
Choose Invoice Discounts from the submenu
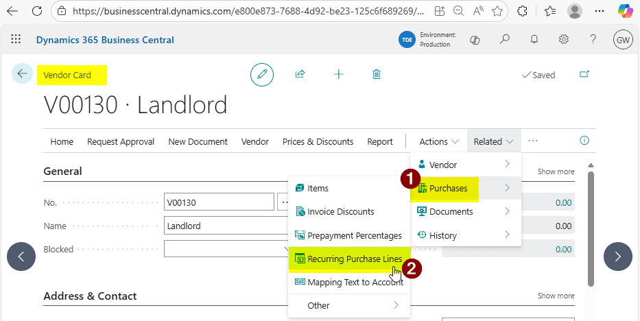coord(340,212)
